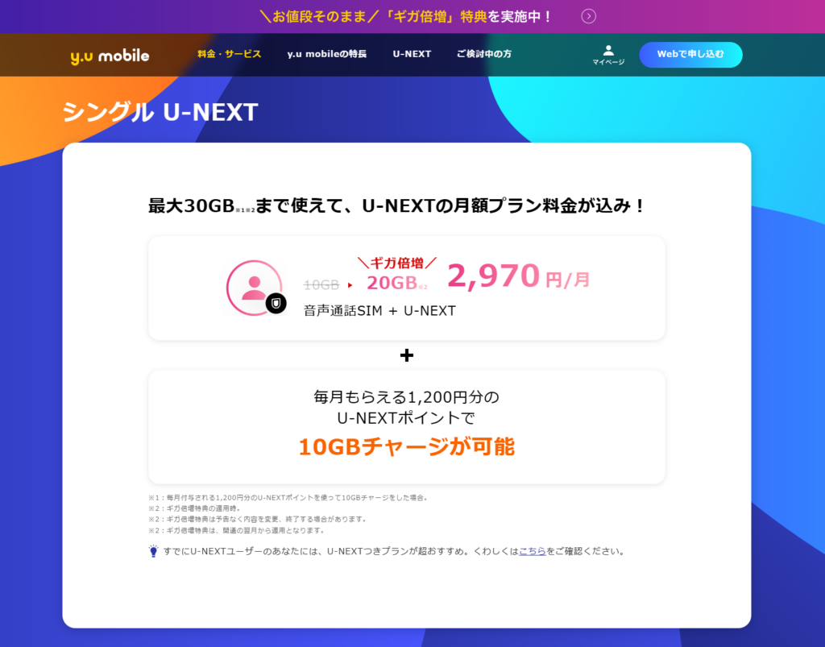Click the 2,970円/月 price text
The width and height of the screenshot is (825, 647).
coord(518,276)
